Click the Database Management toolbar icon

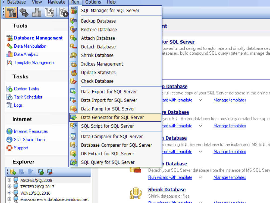[x=11, y=12]
